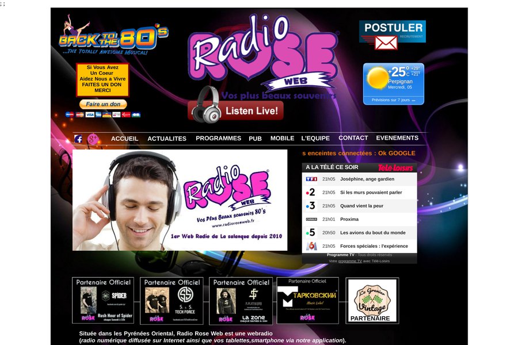
Task: Open the Тарковский Music Label partner thumbnail
Action: [x=307, y=300]
